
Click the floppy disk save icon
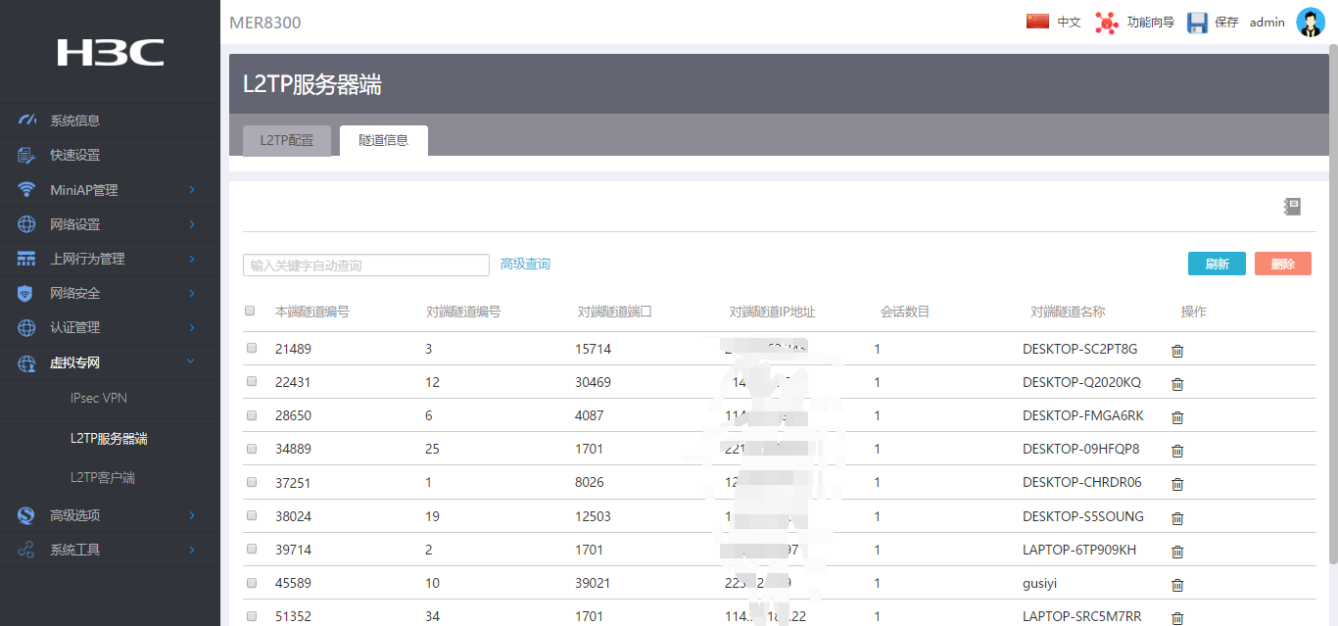click(x=1197, y=23)
